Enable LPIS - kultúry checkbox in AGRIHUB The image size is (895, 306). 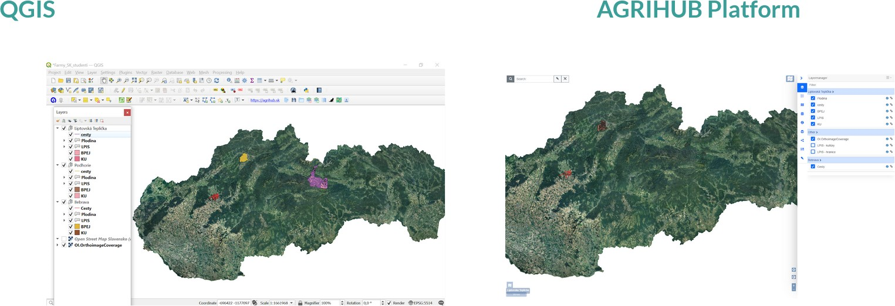point(813,145)
